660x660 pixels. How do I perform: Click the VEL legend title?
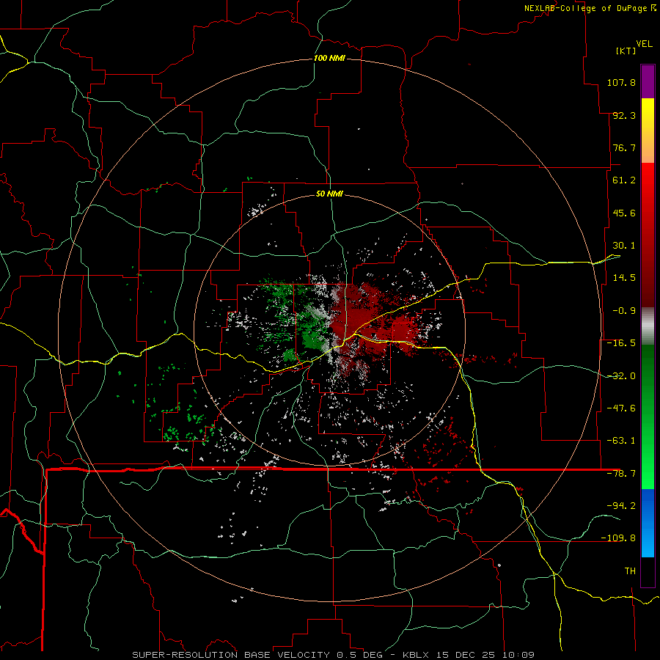644,43
